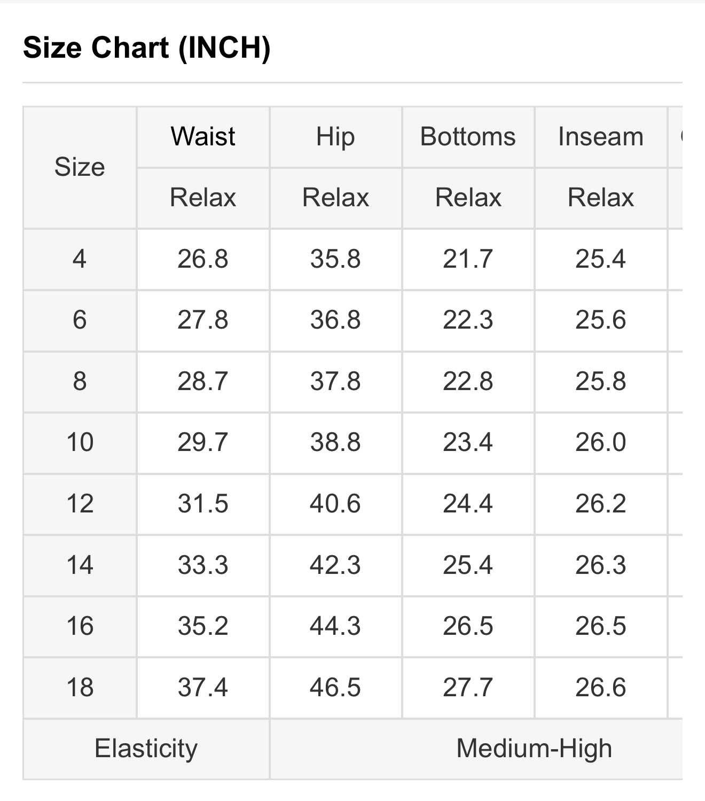Click size 18 bottoms value 27.7

(468, 688)
